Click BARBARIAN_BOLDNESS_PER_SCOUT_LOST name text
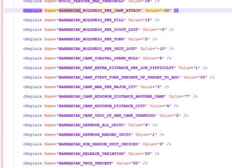 [x=99, y=30]
